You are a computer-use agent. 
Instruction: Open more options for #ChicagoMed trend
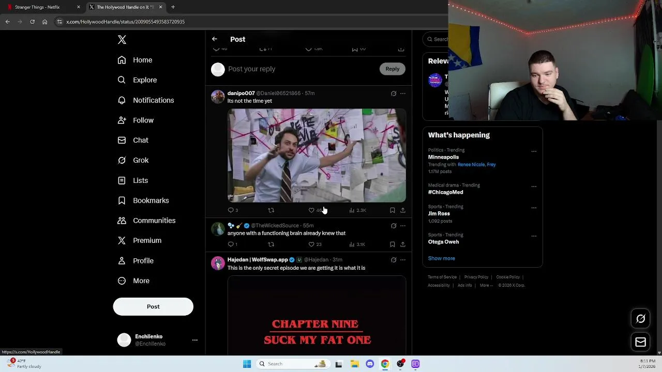coord(534,187)
